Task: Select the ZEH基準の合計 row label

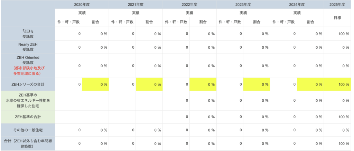Action: click(x=27, y=117)
